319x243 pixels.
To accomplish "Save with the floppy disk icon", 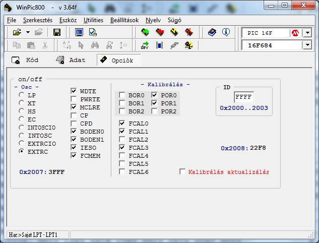I will click(57, 32).
